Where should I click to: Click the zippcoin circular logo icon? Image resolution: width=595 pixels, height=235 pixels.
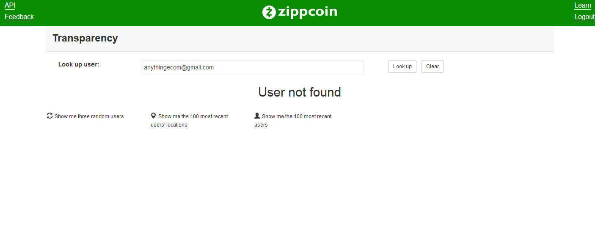(269, 12)
